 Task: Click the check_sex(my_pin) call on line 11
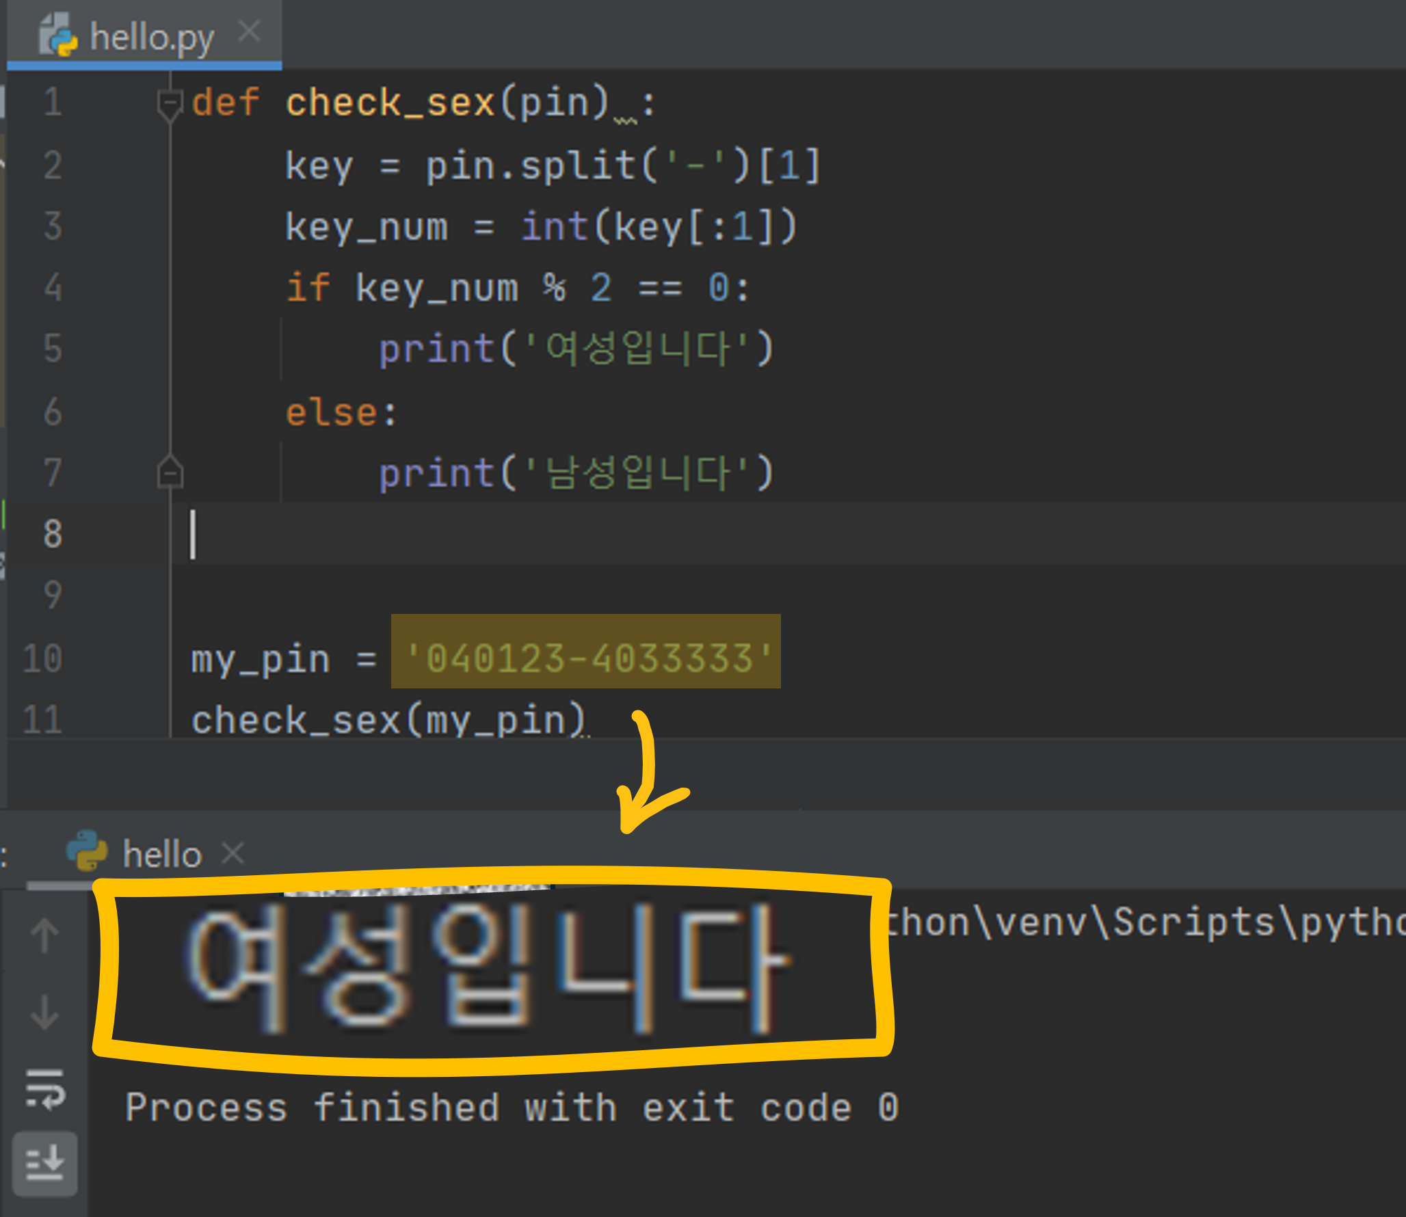[x=388, y=721]
